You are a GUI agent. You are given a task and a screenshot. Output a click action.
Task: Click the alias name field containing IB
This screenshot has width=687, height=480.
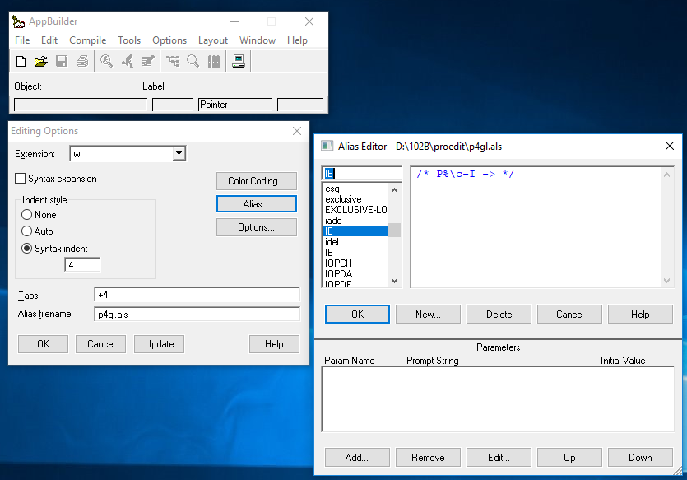362,173
